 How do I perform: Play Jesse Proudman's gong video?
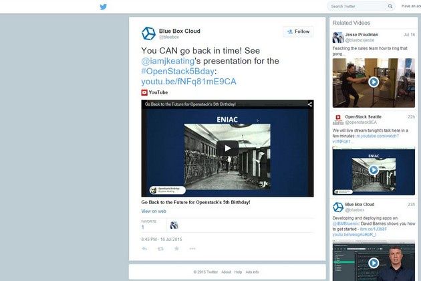374,82
